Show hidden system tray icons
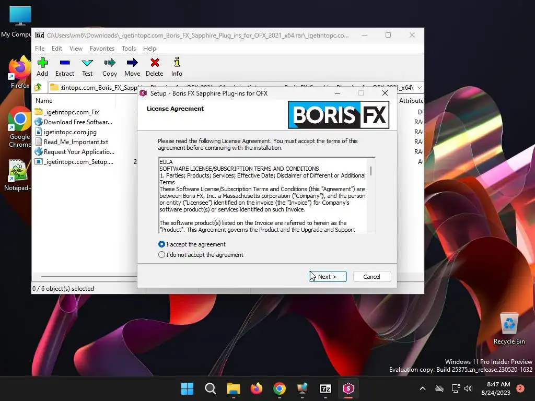This screenshot has width=535, height=401. pos(422,388)
